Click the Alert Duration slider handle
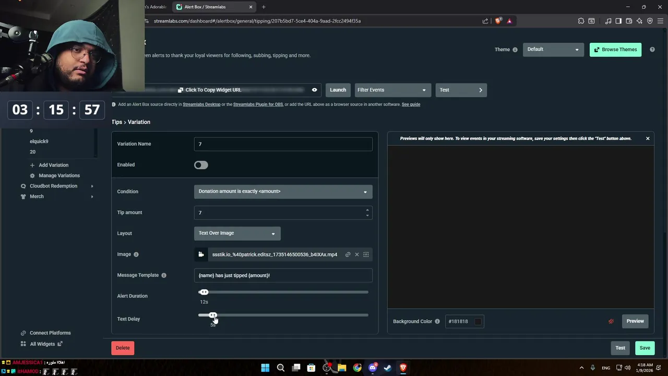Screen dimensions: 668x376 tap(204, 292)
